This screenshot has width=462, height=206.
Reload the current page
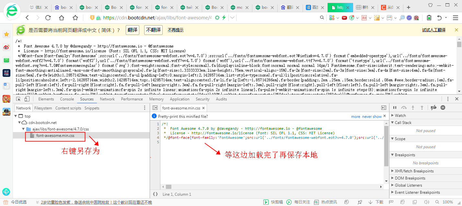tap(48, 18)
